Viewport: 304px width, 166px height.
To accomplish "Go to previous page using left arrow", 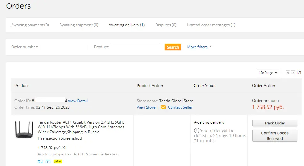I will tap(288, 72).
